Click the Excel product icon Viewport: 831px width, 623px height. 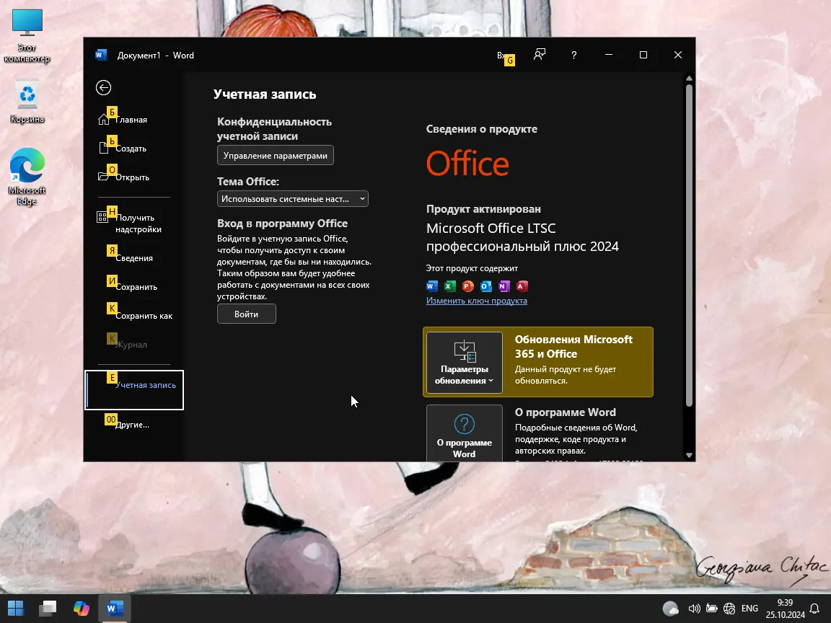[x=449, y=286]
